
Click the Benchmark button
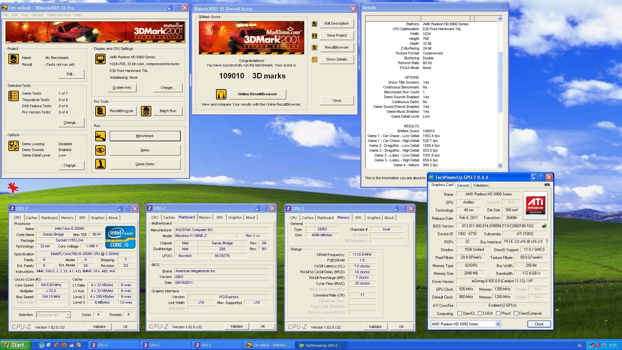(145, 136)
